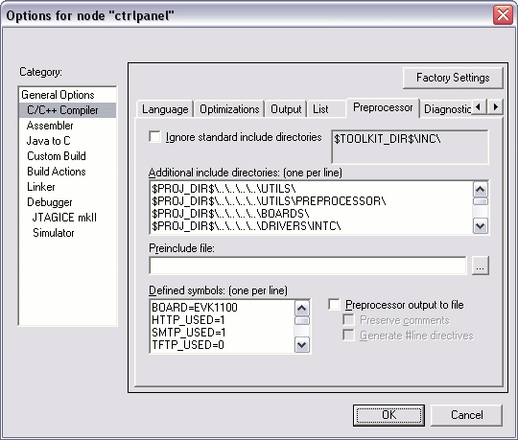
Task: Enable Preprocessor output to file
Action: (x=334, y=304)
